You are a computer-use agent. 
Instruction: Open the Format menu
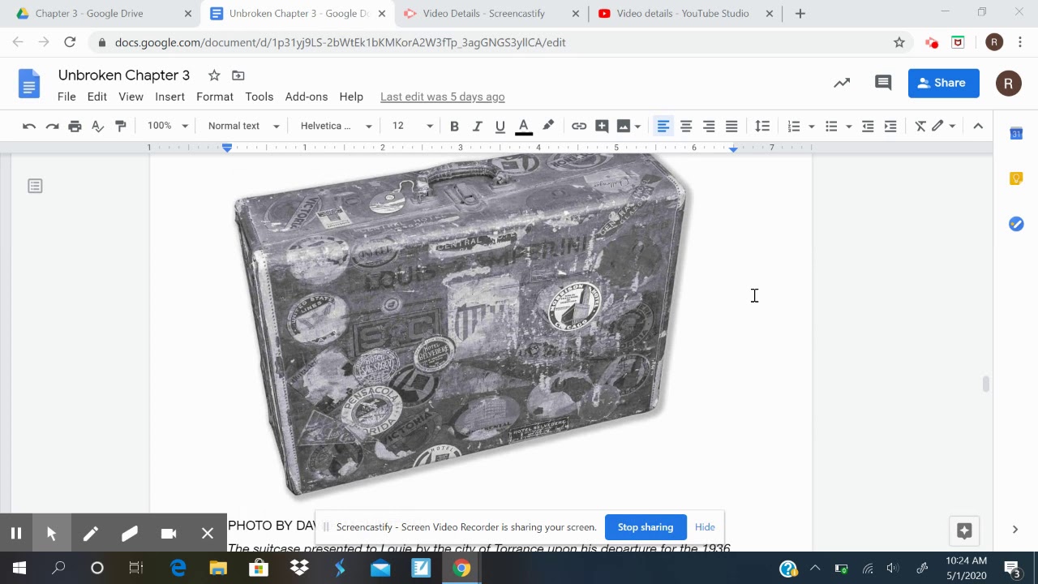click(215, 97)
